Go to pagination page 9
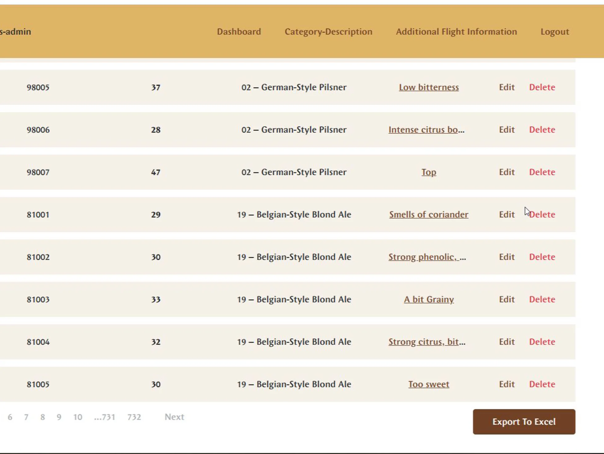This screenshot has width=604, height=454. coord(59,417)
